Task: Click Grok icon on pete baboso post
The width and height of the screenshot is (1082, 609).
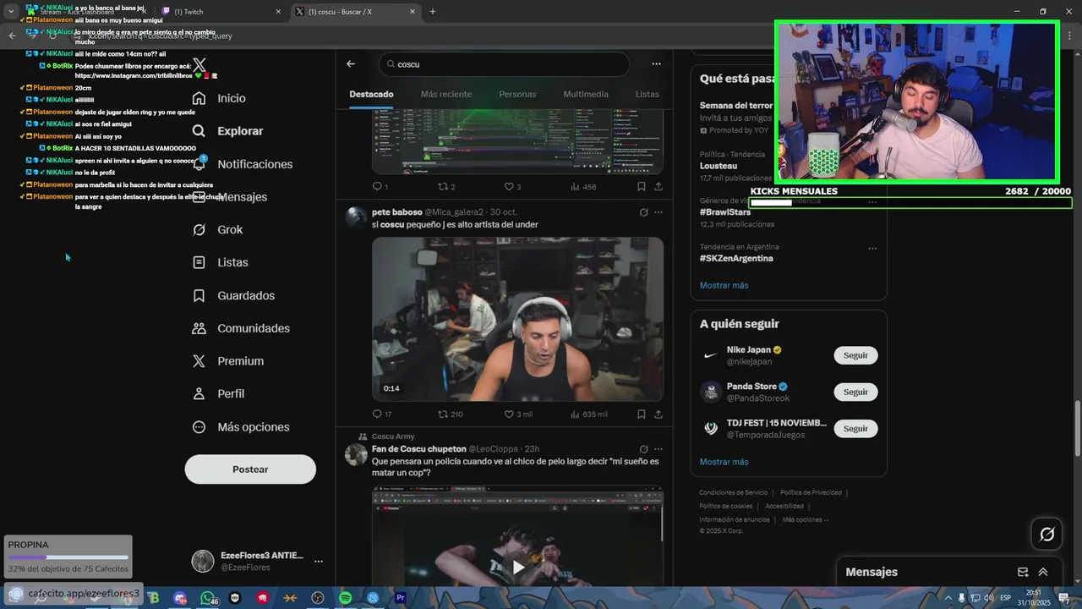Action: point(643,212)
